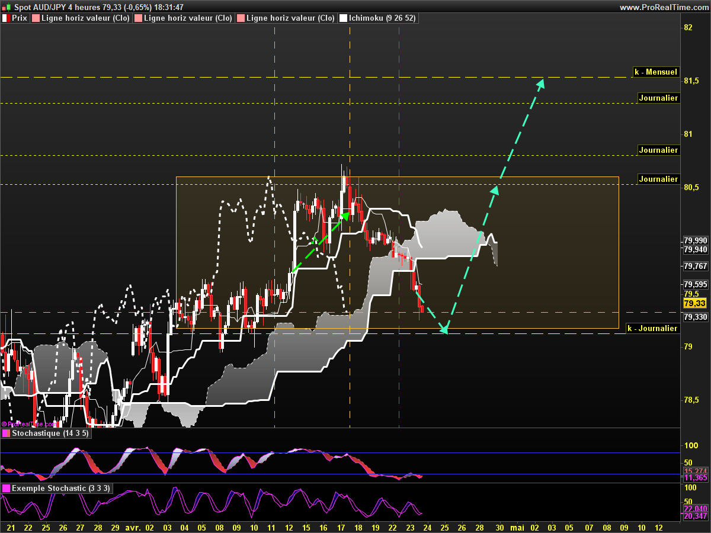The height and width of the screenshot is (533, 711).
Task: Click the 20,347 stochastic value tag
Action: pyautogui.click(x=696, y=516)
